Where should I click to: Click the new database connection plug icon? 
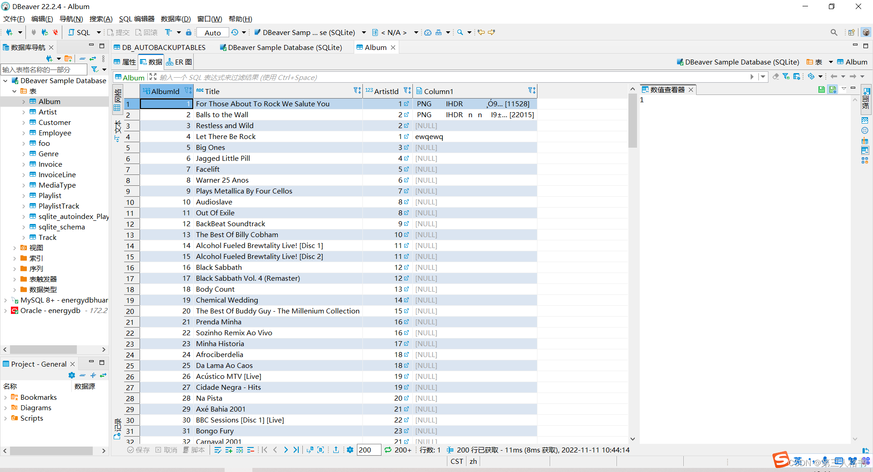pyautogui.click(x=10, y=32)
